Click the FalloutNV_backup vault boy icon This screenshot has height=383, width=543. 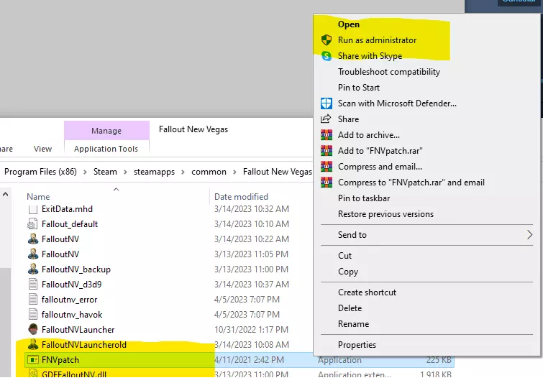pyautogui.click(x=33, y=269)
